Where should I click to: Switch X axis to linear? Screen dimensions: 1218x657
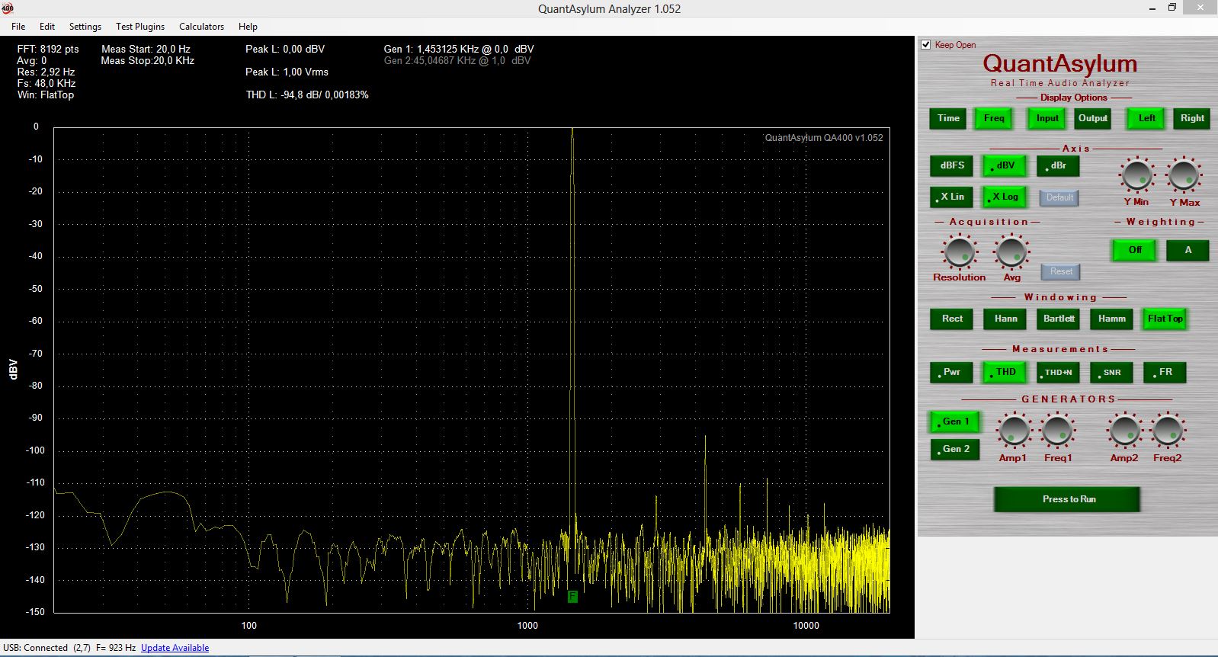click(x=951, y=197)
